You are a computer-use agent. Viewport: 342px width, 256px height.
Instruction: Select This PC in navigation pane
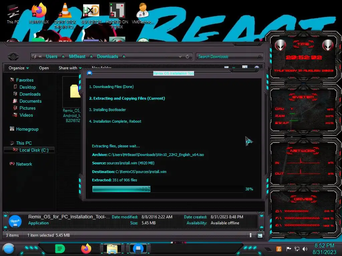(24, 143)
